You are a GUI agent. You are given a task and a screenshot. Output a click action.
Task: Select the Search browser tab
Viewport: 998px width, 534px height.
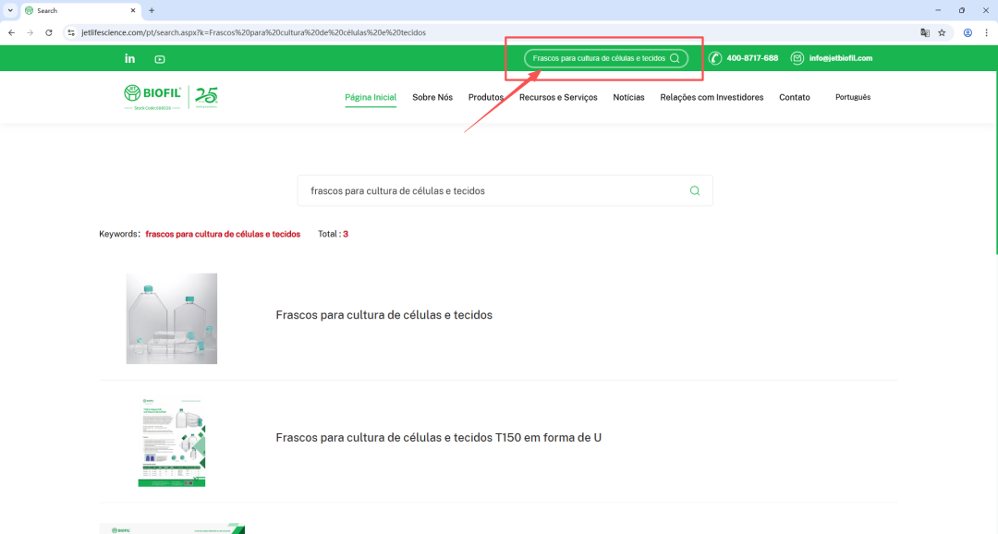point(79,11)
